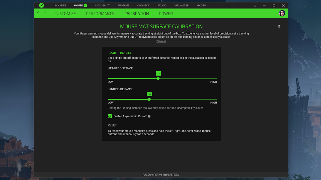Select the MOUSE tab

(78, 5)
